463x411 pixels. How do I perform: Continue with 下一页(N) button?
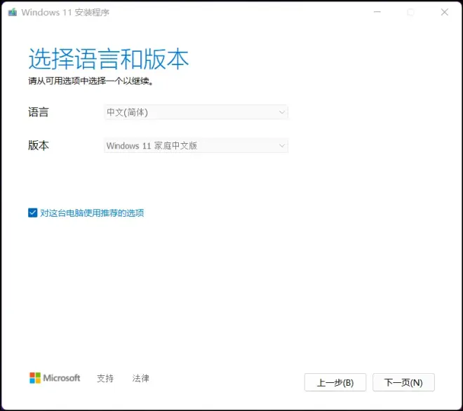click(x=403, y=382)
